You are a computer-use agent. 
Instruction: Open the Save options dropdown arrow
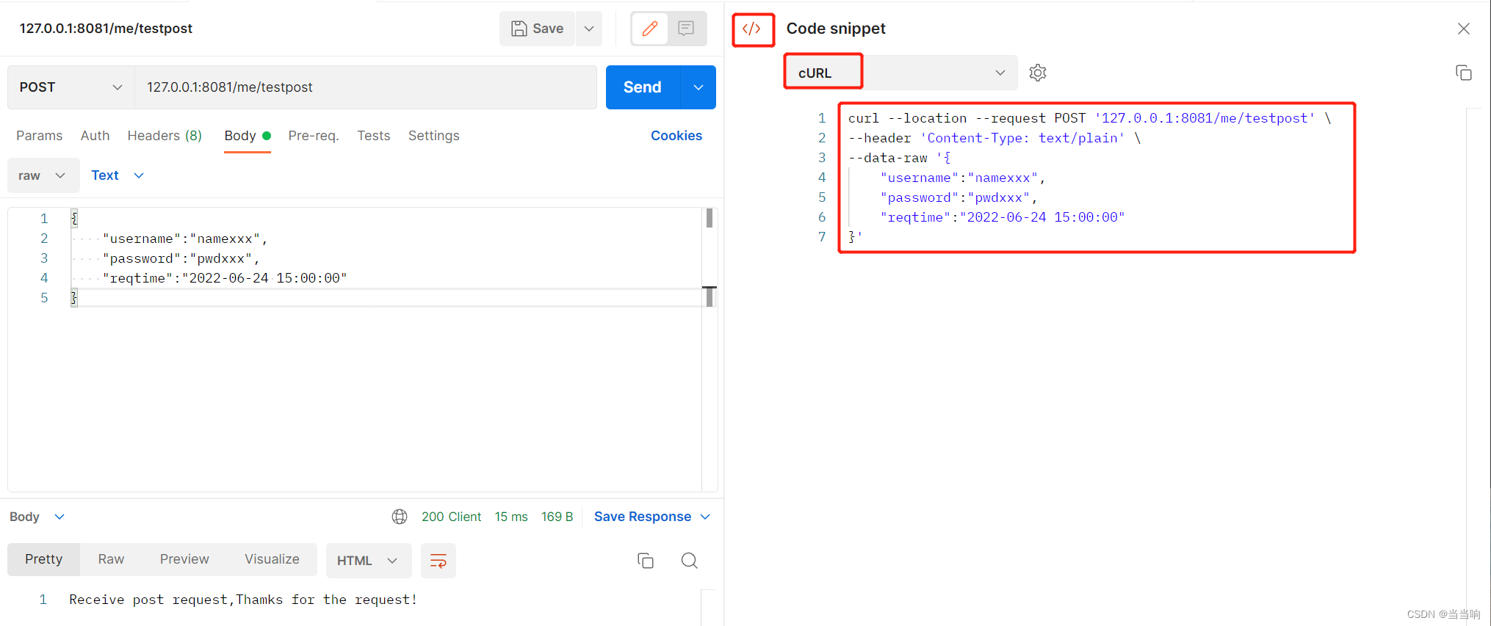tap(589, 29)
